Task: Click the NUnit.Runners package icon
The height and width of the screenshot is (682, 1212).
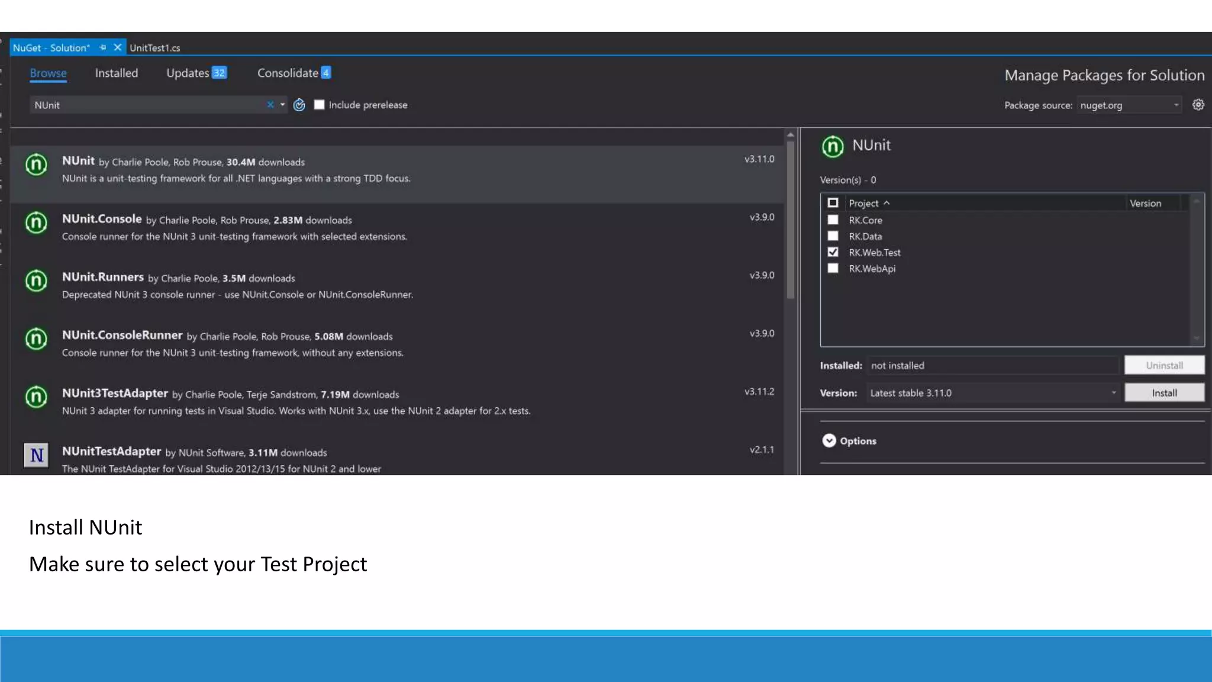Action: pyautogui.click(x=36, y=281)
